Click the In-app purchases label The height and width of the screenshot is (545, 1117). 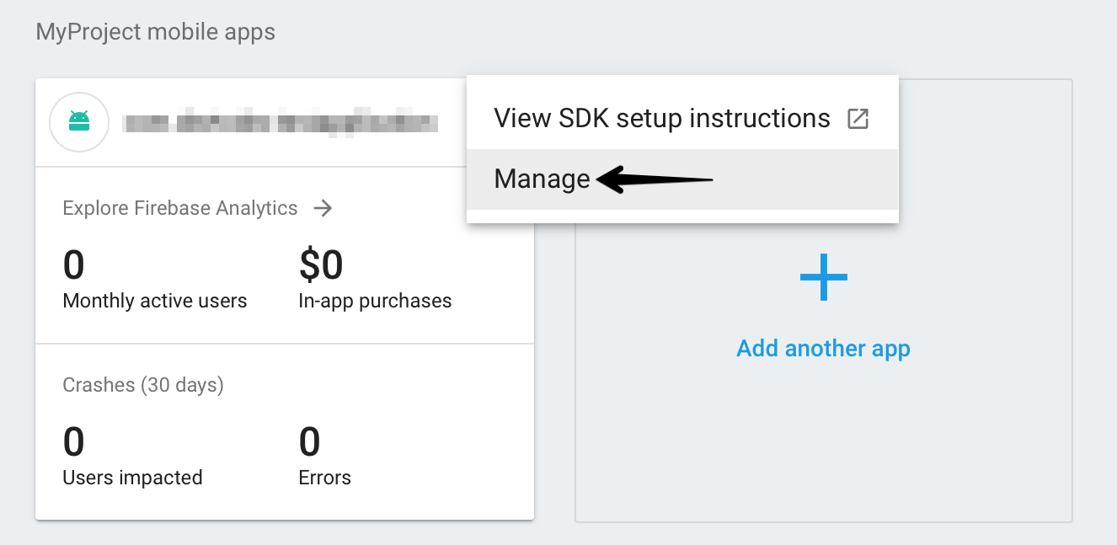(x=375, y=301)
